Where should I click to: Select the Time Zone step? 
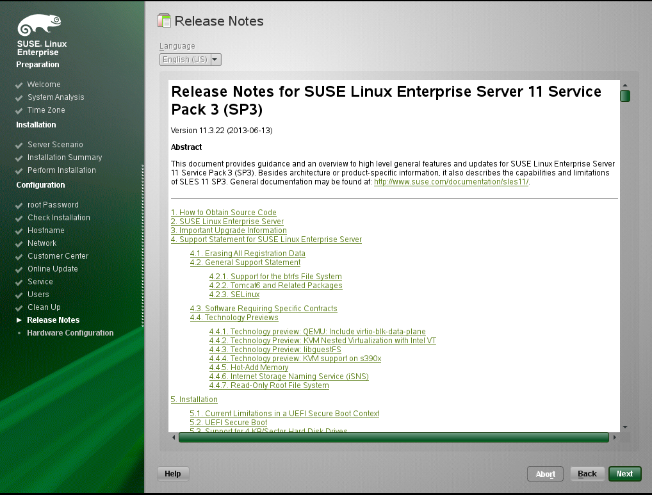point(46,110)
